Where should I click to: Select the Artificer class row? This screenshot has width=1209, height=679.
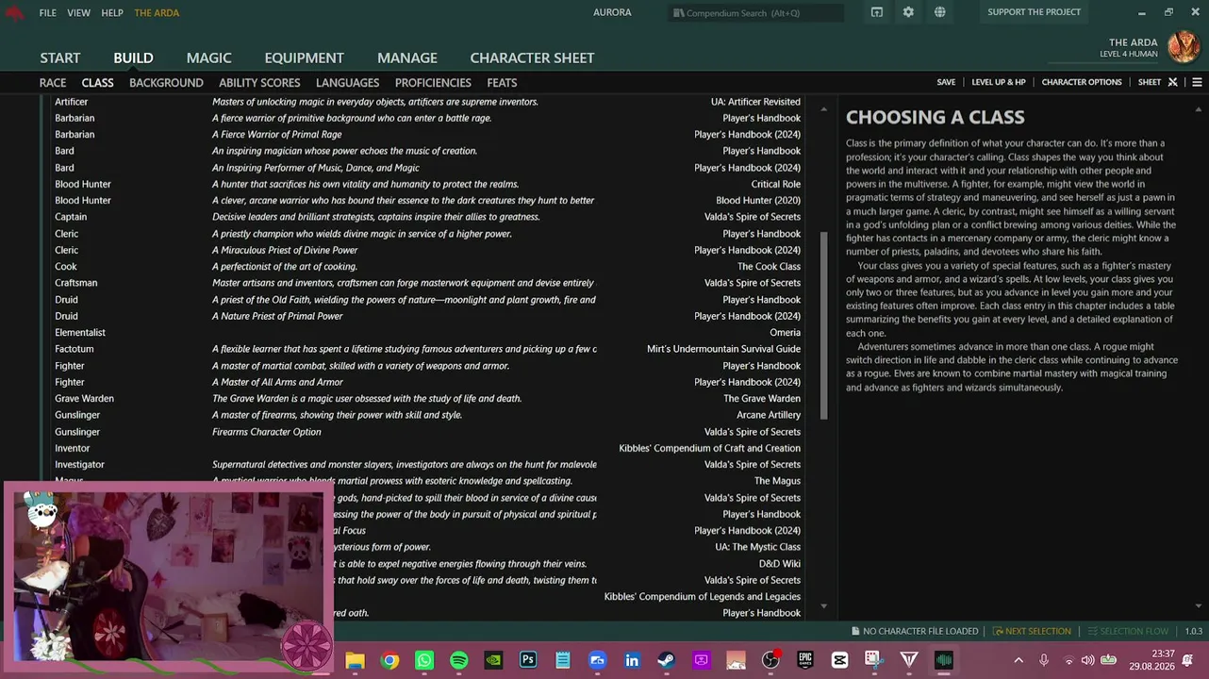(428, 102)
